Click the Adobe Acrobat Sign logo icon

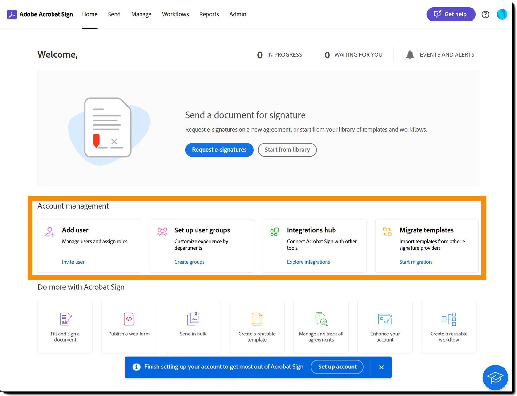(12, 14)
